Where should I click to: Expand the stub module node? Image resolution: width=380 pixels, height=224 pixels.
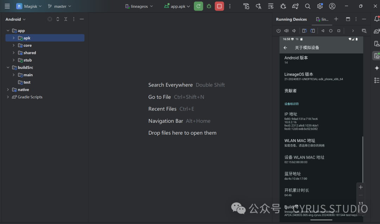pyautogui.click(x=14, y=60)
